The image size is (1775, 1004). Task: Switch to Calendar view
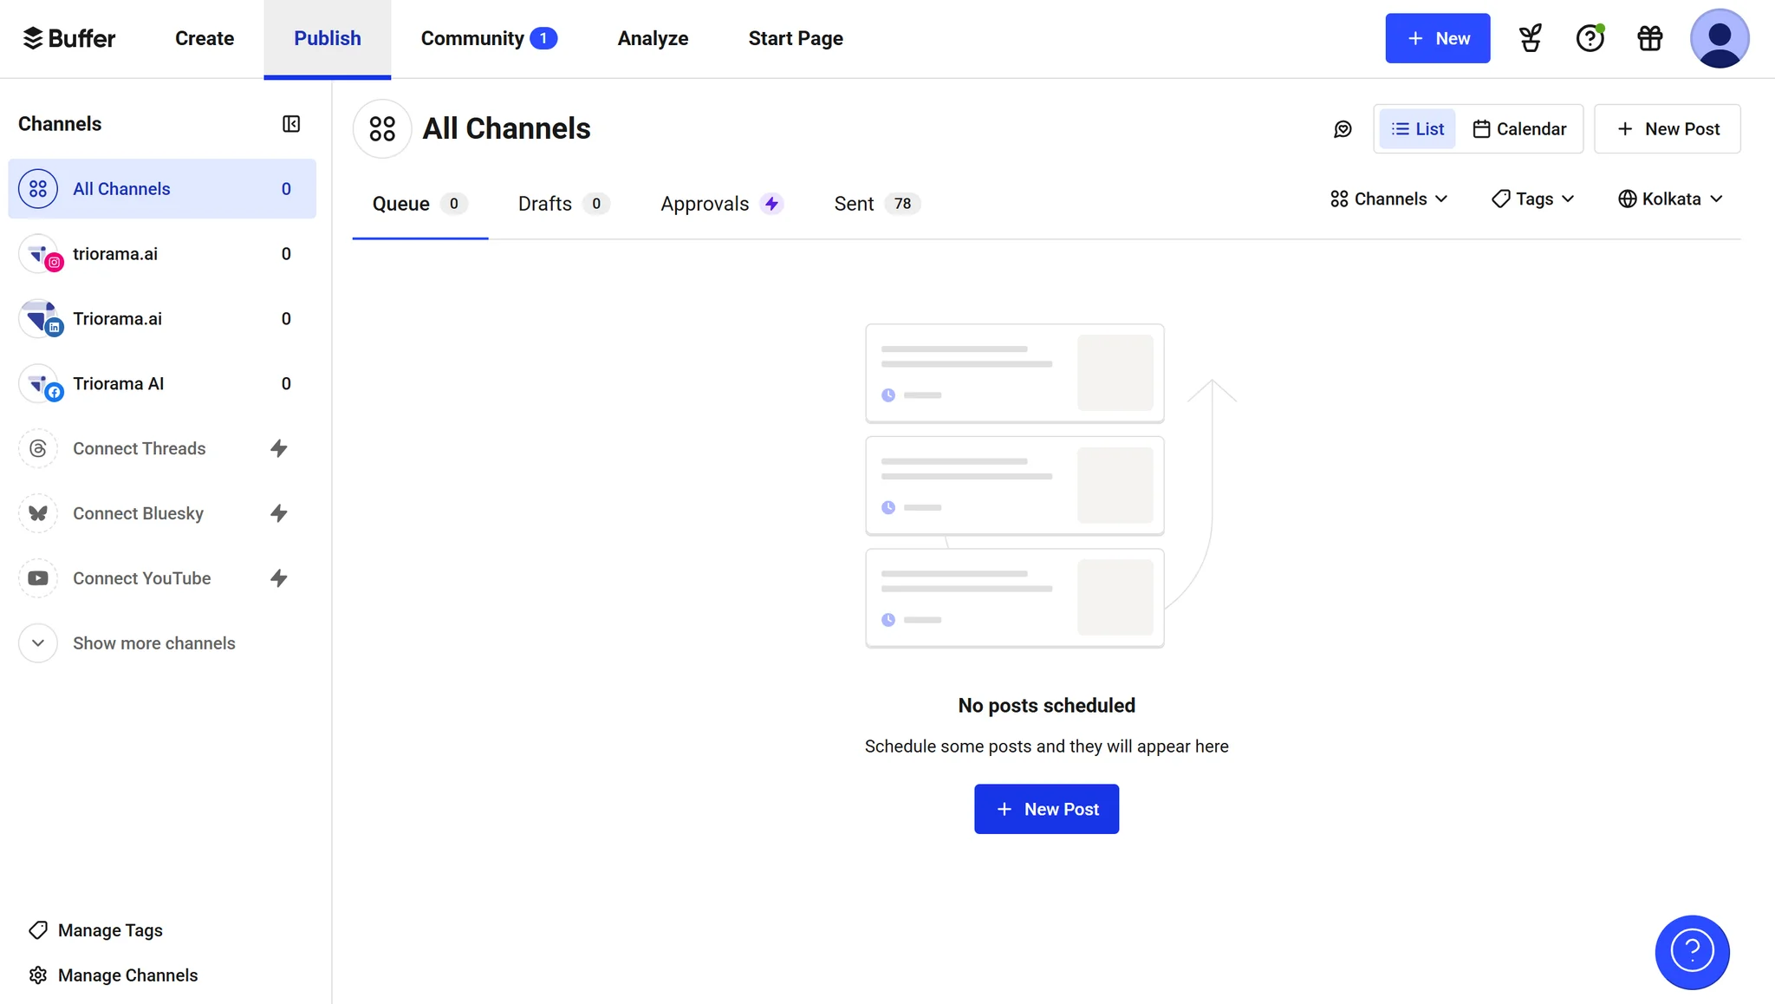tap(1520, 128)
